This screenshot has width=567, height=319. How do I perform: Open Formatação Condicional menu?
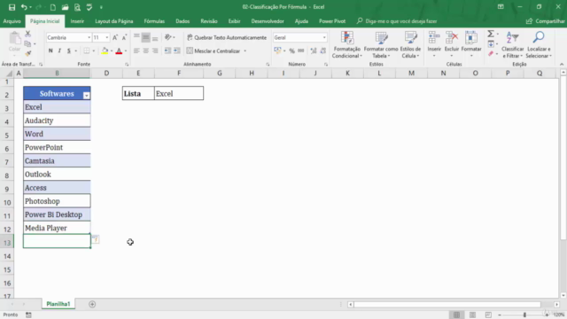pyautogui.click(x=346, y=44)
